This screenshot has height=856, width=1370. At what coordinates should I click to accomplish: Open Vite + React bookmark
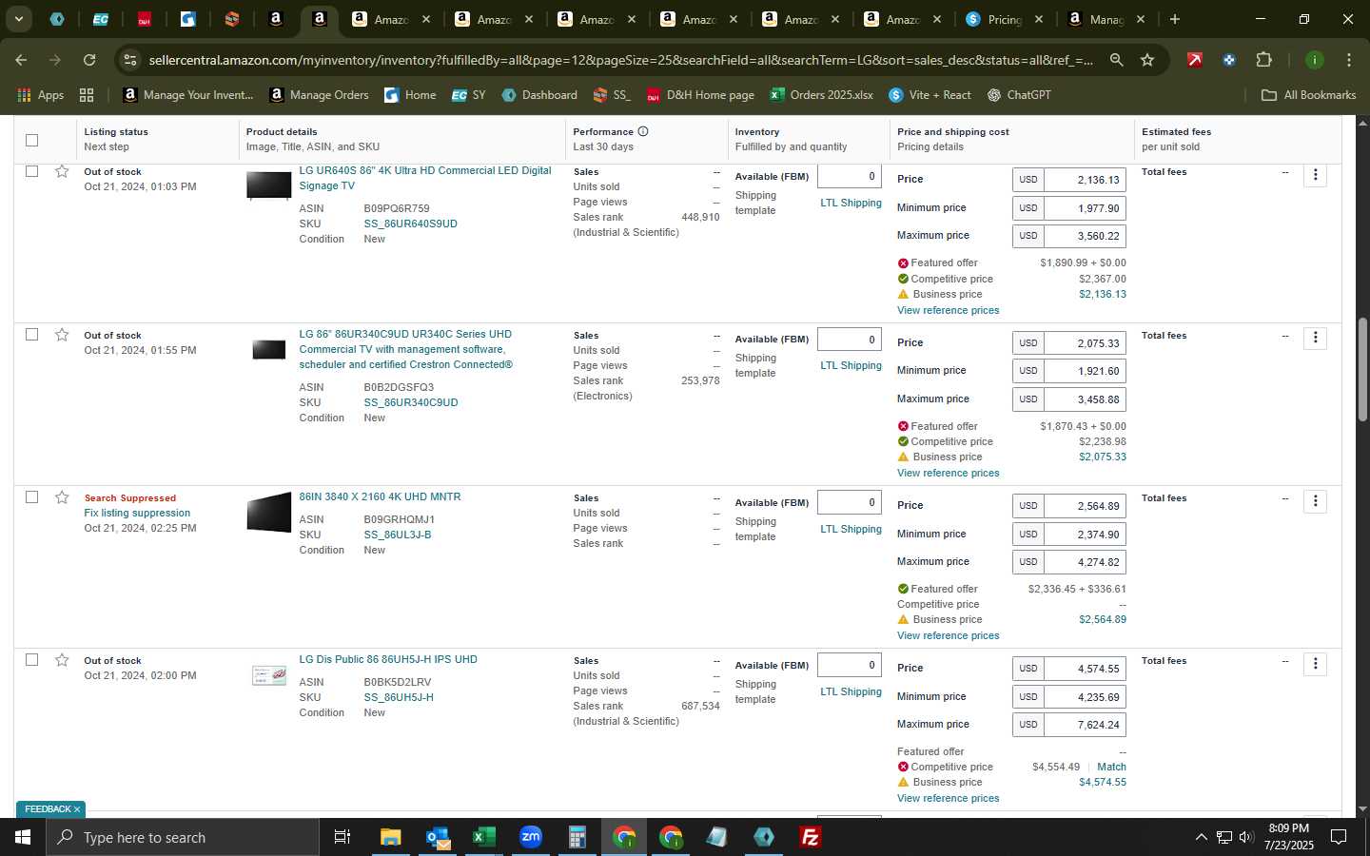click(x=930, y=95)
